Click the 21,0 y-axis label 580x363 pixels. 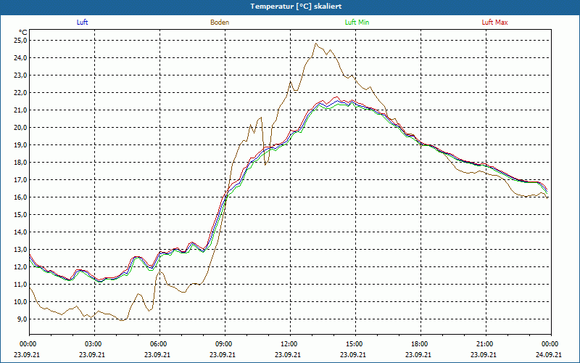coord(20,110)
